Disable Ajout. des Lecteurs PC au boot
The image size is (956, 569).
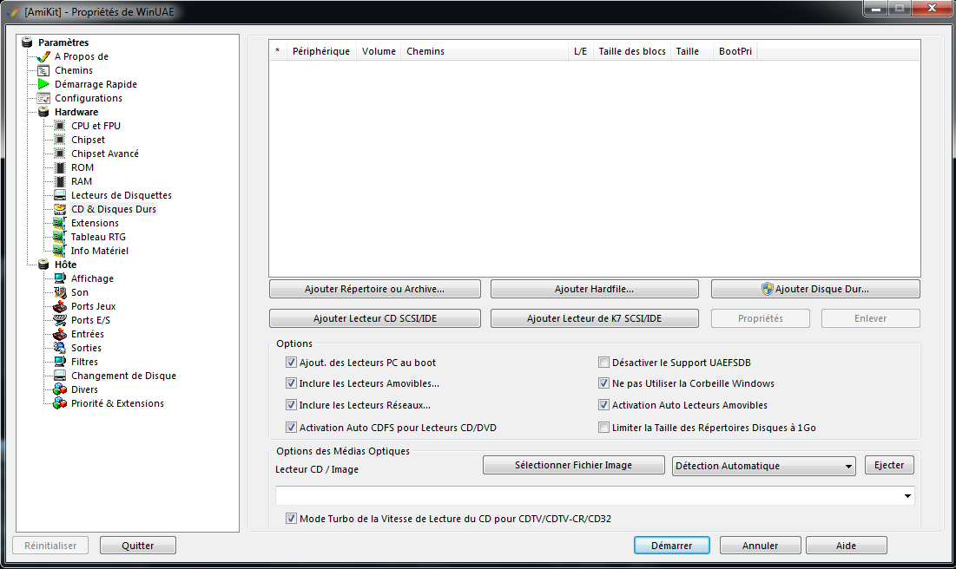[292, 363]
